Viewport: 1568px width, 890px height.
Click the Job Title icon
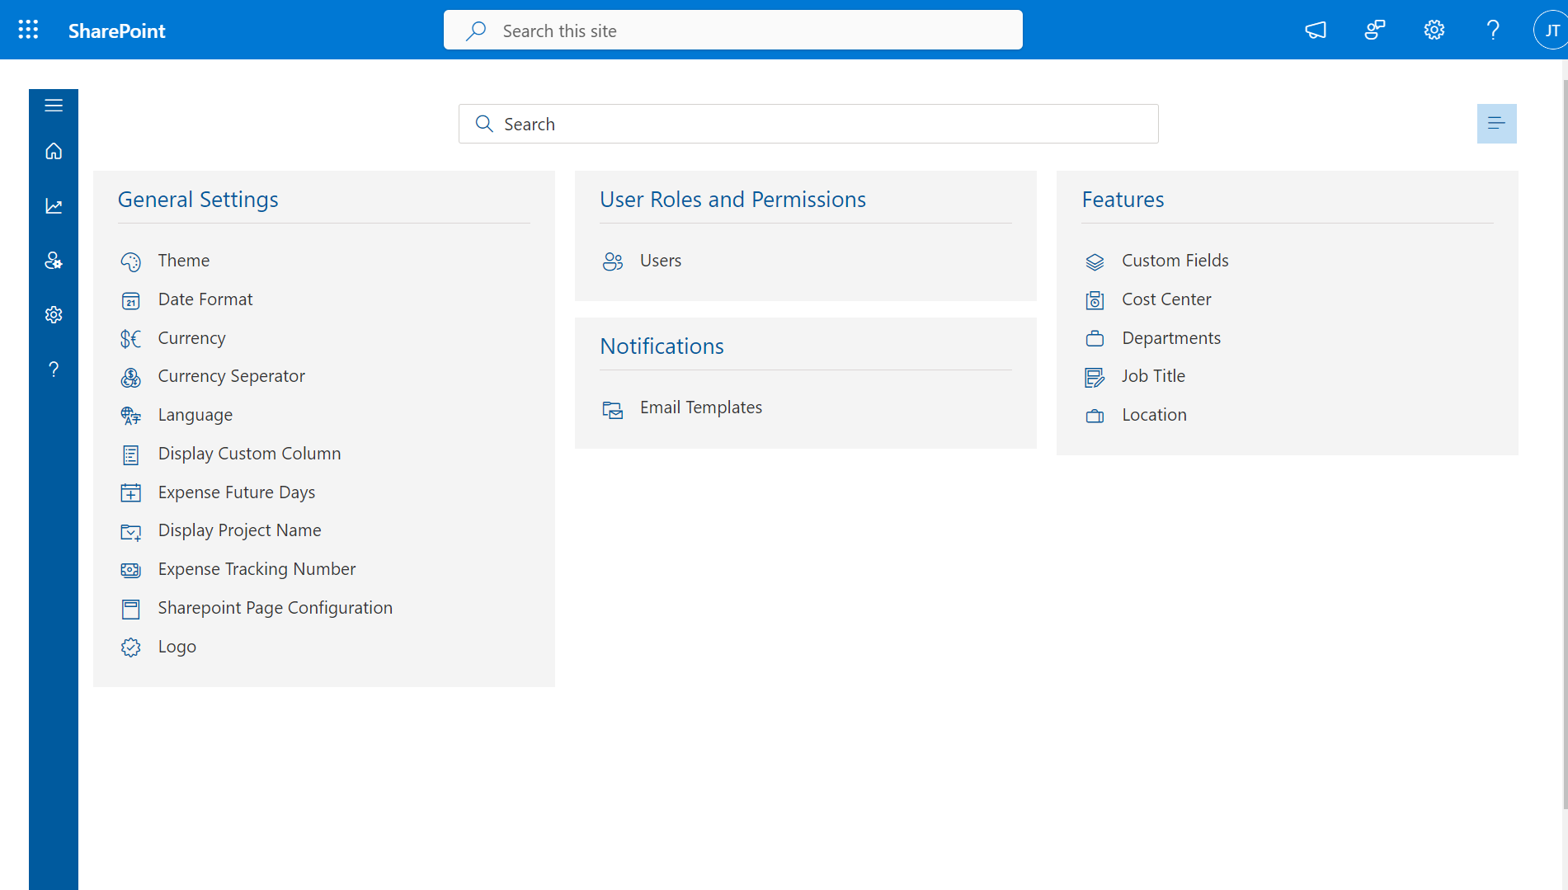click(1095, 377)
